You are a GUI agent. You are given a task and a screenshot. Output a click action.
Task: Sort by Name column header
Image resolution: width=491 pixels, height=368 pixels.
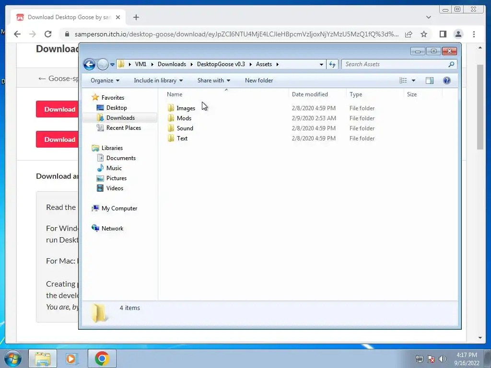point(226,94)
